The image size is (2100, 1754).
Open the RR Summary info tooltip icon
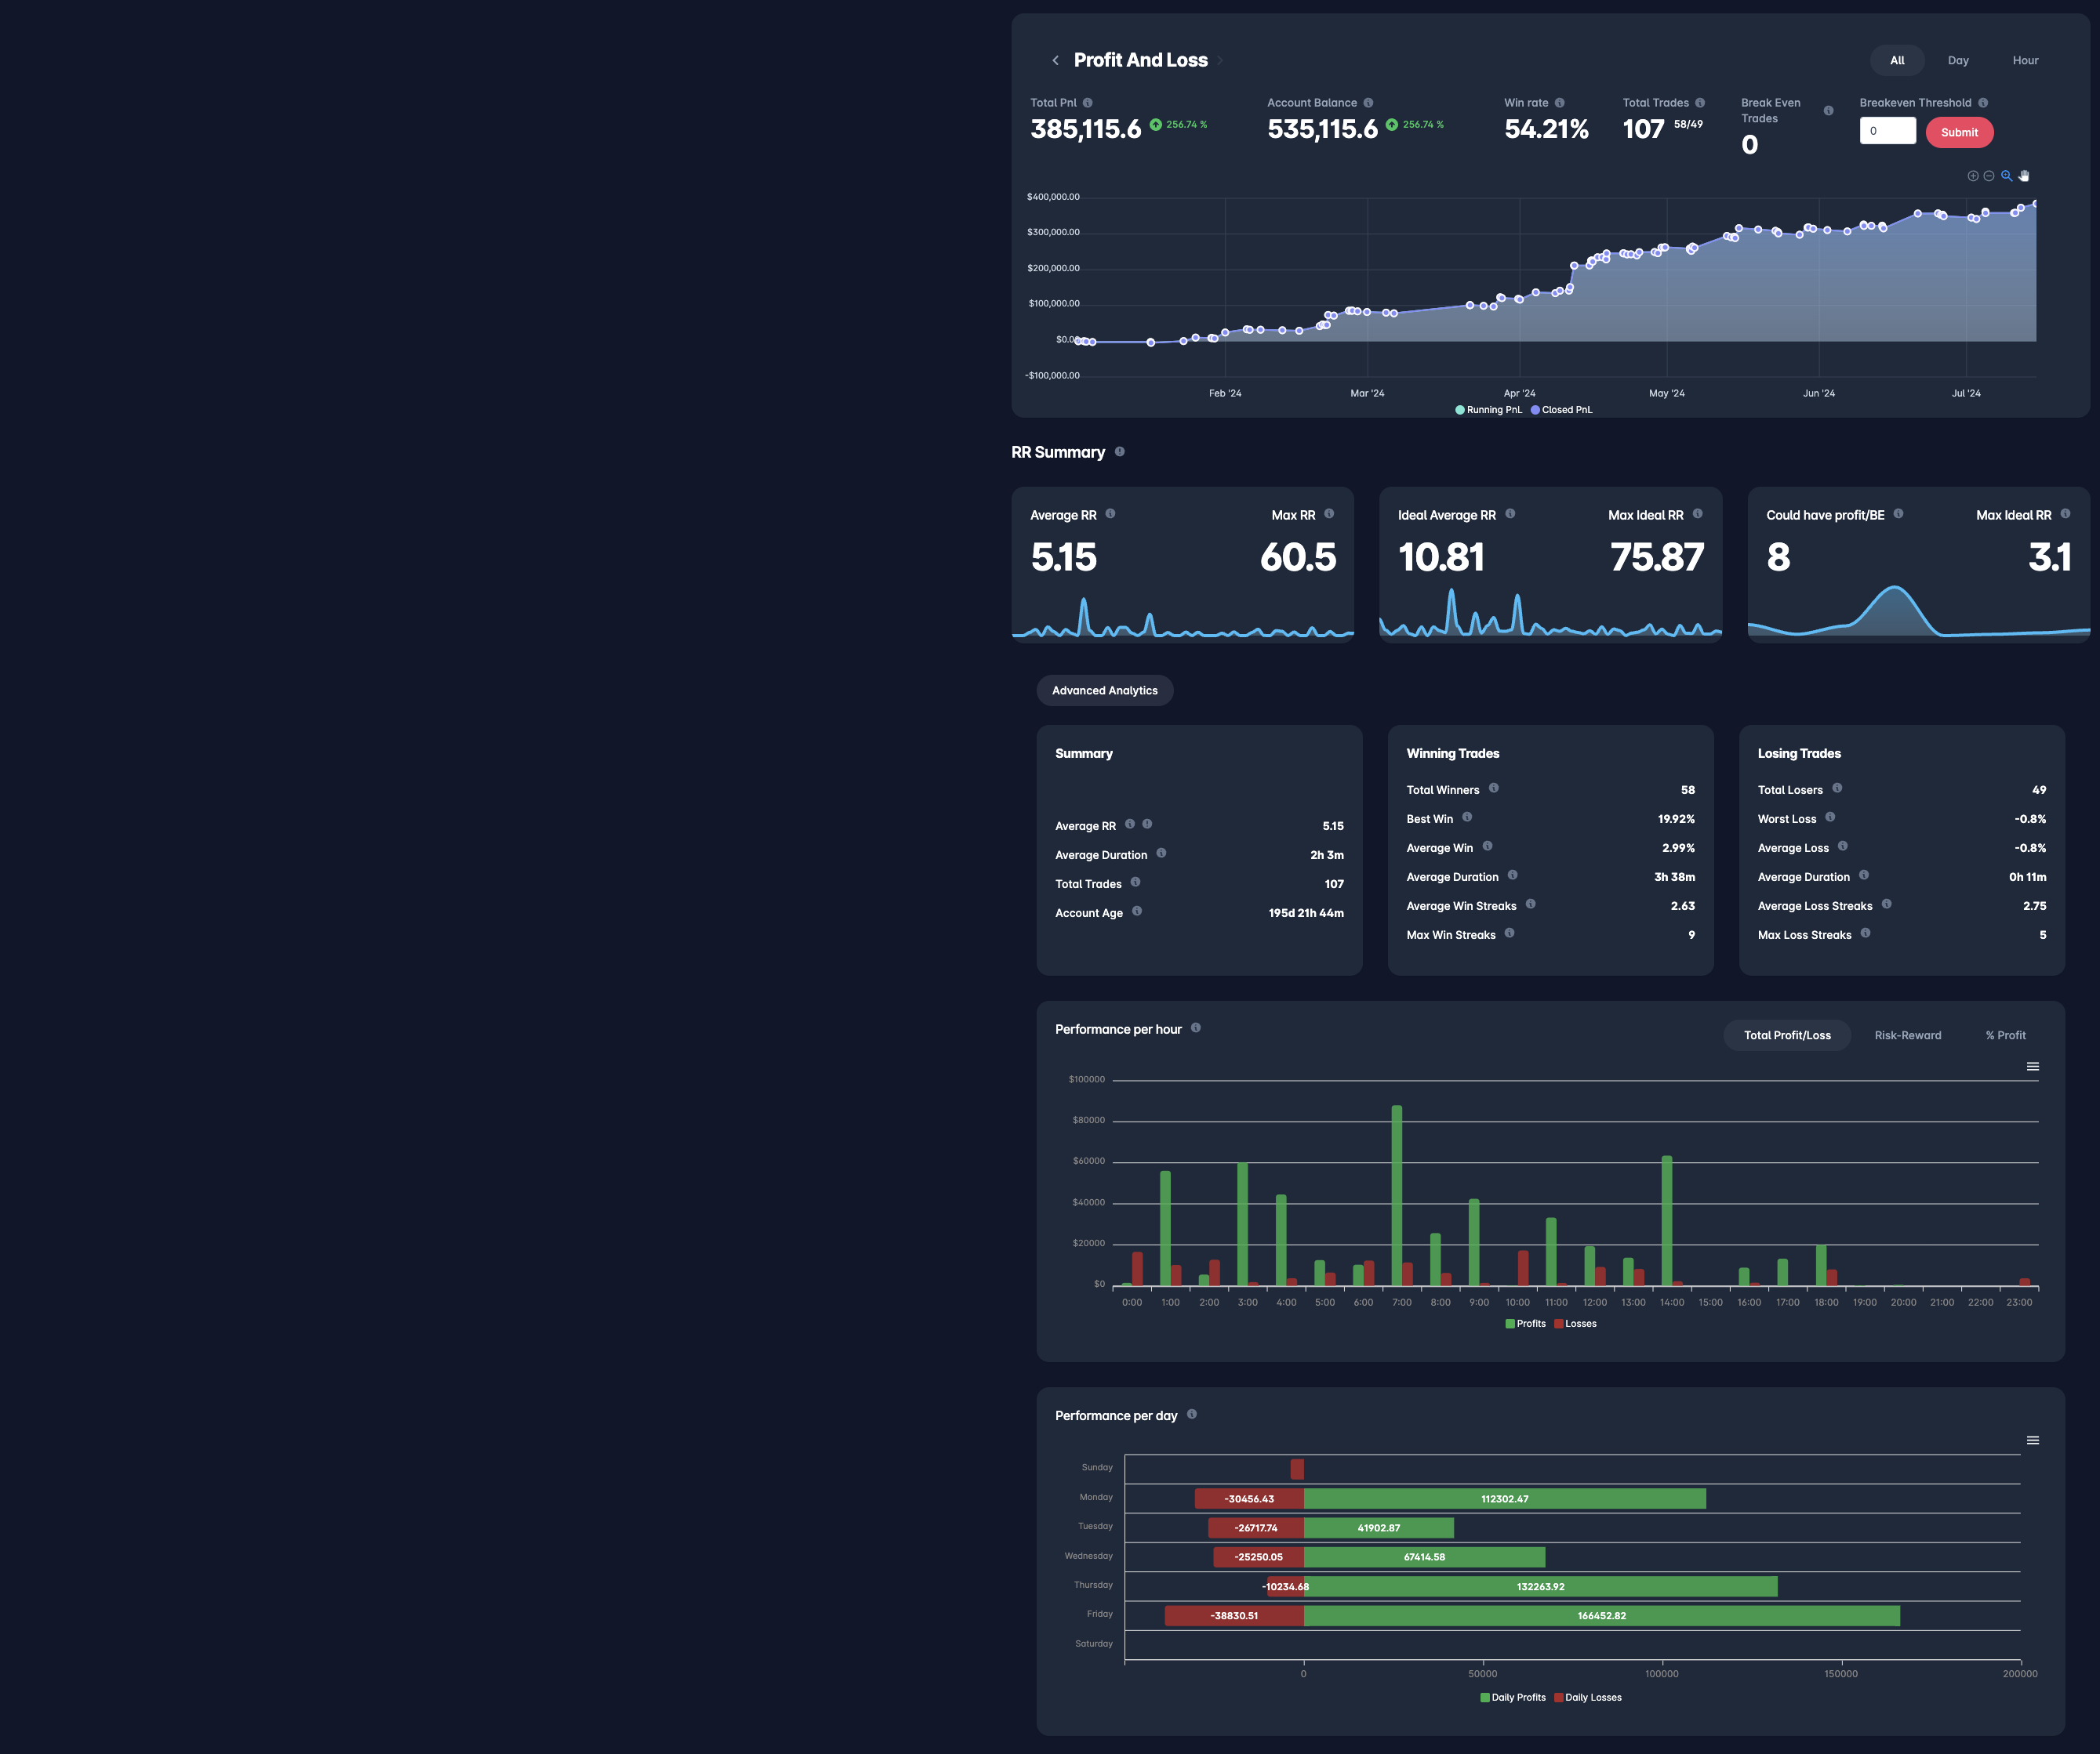[1120, 451]
